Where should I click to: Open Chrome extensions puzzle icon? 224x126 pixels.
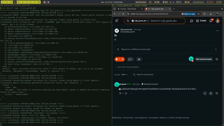(205, 14)
